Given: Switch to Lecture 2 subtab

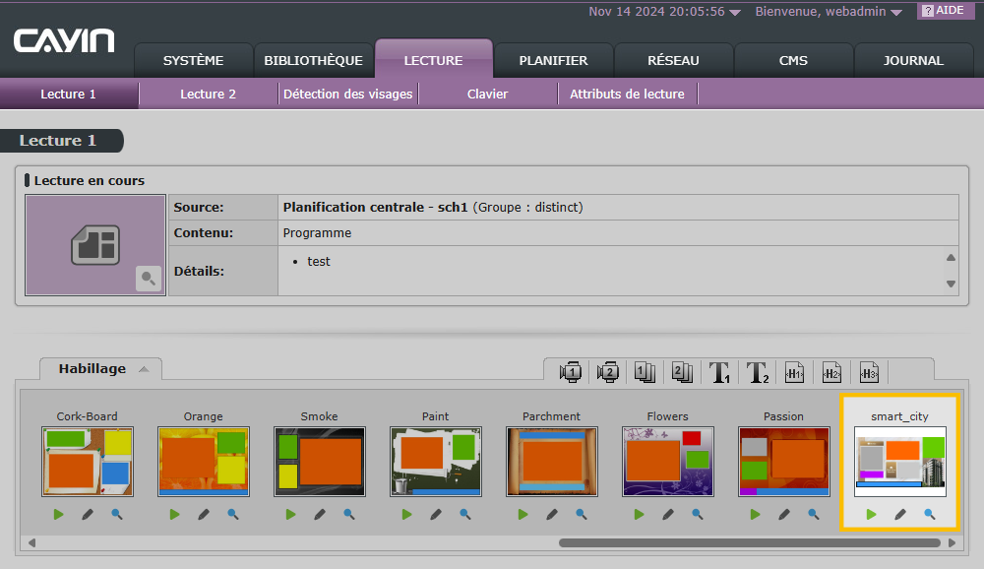Looking at the screenshot, I should pos(209,94).
